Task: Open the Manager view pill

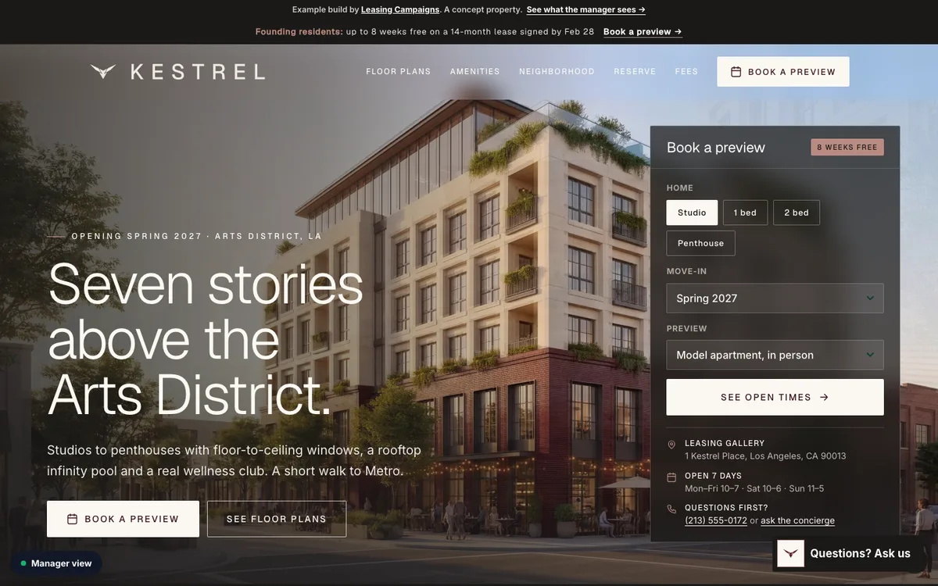Action: pos(55,563)
